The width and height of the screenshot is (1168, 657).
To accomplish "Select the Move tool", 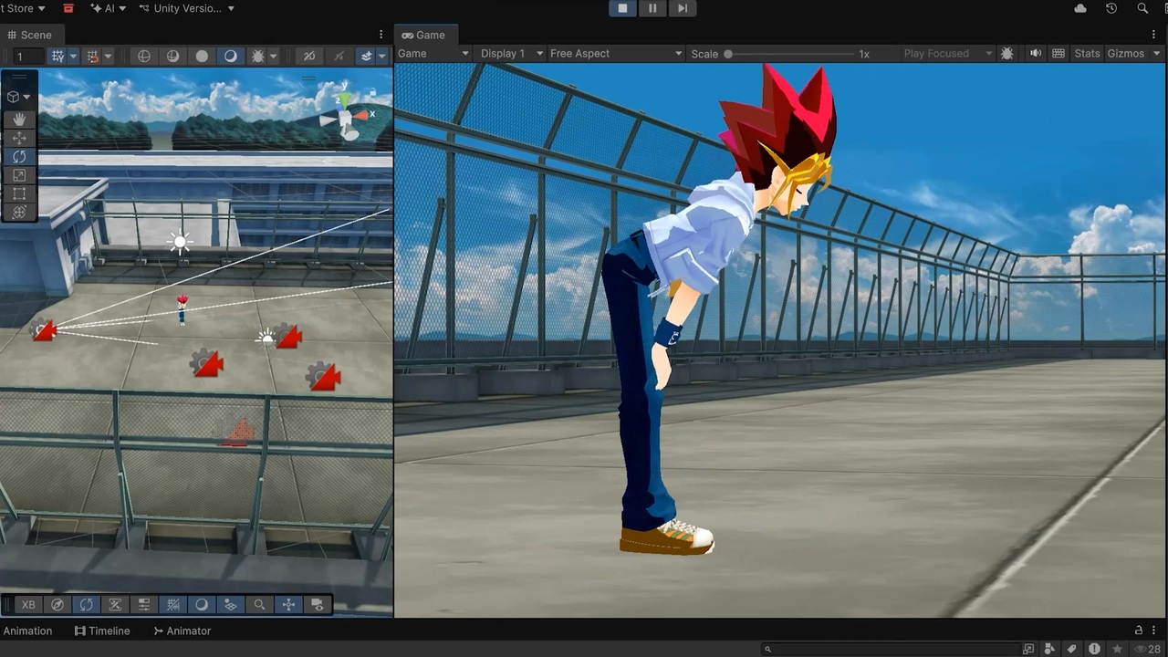I will tap(18, 138).
